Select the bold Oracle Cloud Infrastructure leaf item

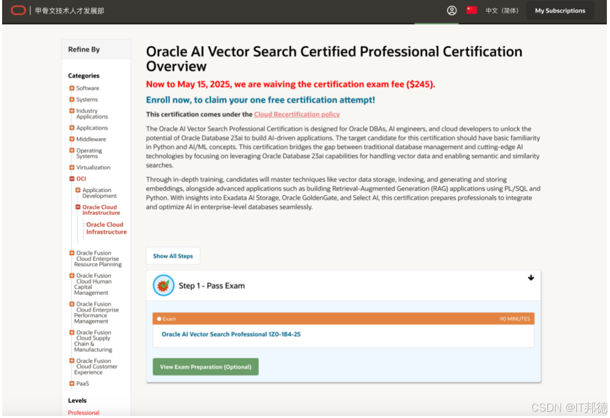[x=106, y=228]
